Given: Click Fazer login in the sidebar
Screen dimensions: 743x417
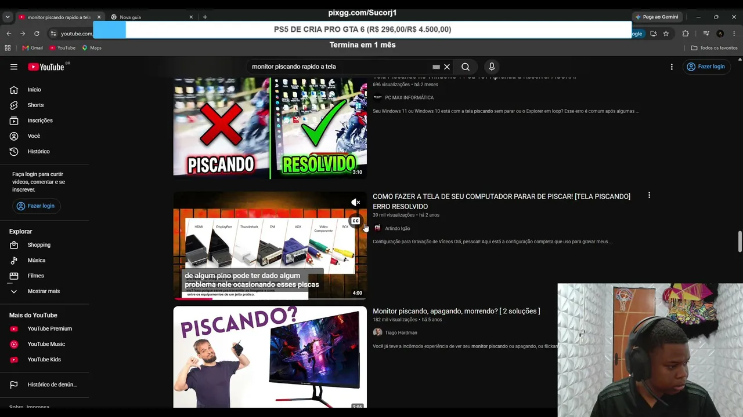Looking at the screenshot, I should [35, 206].
